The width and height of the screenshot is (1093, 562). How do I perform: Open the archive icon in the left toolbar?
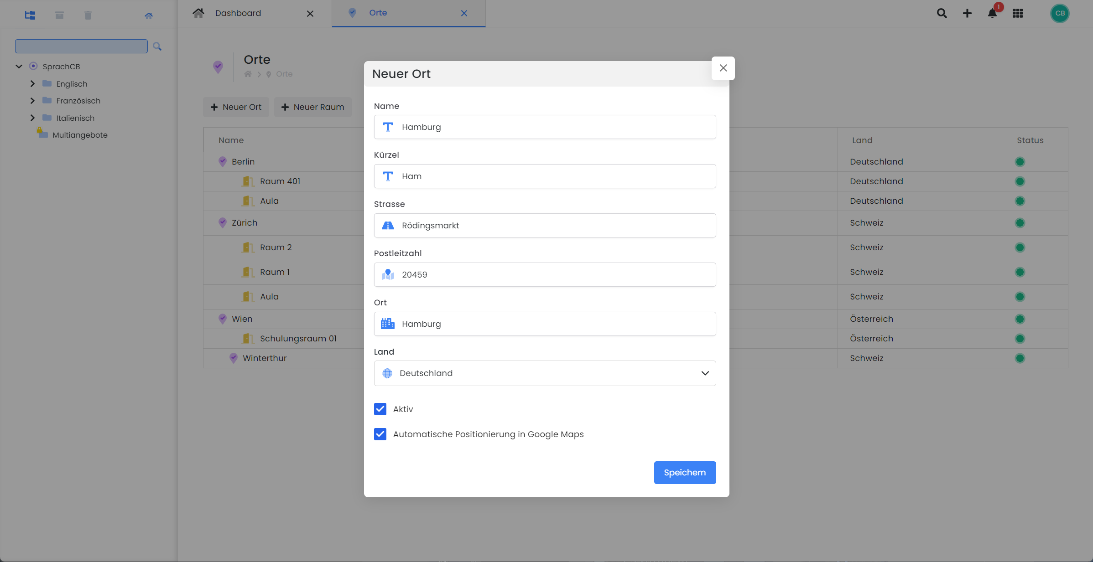click(x=59, y=15)
